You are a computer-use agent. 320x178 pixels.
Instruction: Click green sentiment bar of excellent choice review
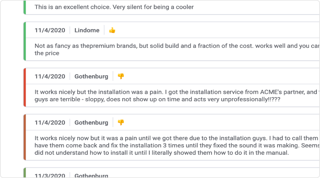[x=25, y=7]
